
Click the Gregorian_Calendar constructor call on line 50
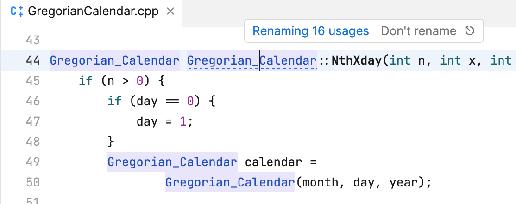click(x=230, y=182)
